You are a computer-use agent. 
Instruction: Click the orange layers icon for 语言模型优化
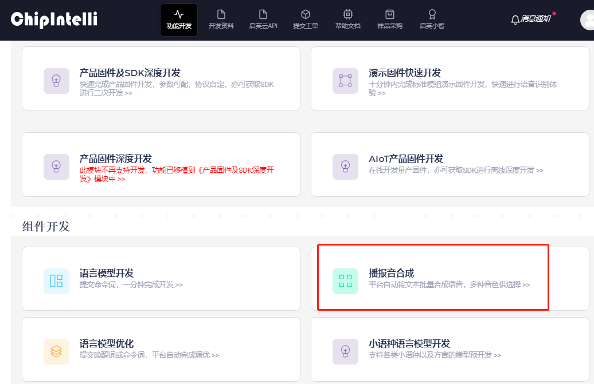click(56, 351)
